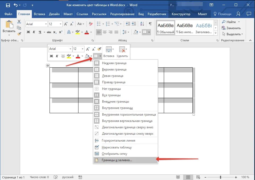The height and width of the screenshot is (180, 255).
Task: Open mini toolbar font size dropdown
Action: tap(83, 49)
